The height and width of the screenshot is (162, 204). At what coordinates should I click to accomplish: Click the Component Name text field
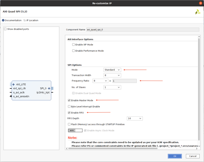(143, 29)
